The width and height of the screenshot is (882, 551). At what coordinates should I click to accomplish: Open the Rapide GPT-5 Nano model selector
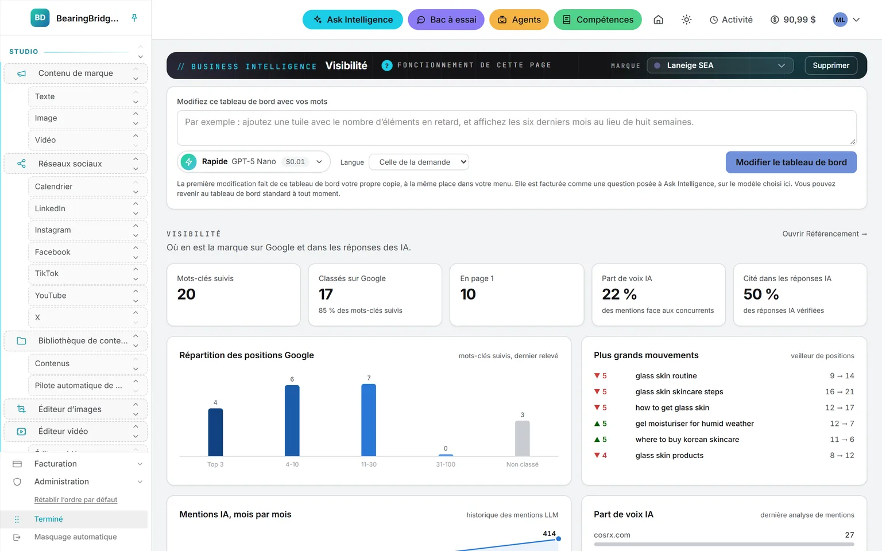pos(254,162)
